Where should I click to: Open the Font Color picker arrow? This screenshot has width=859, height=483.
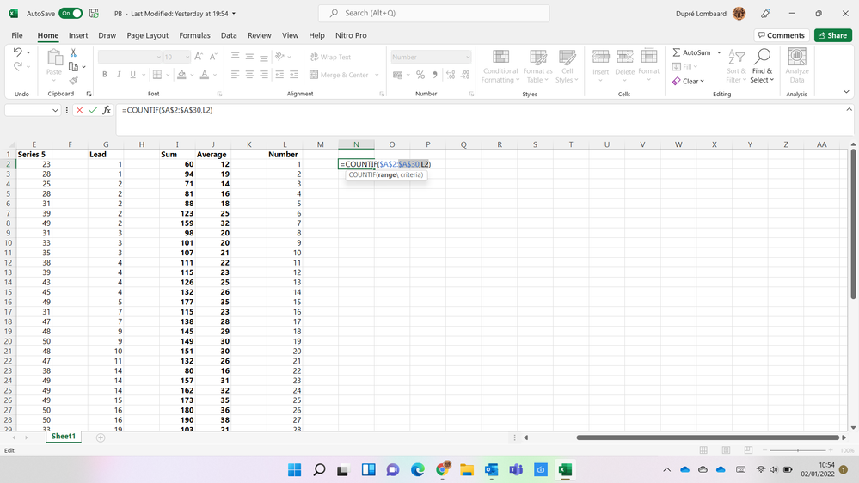coord(215,75)
